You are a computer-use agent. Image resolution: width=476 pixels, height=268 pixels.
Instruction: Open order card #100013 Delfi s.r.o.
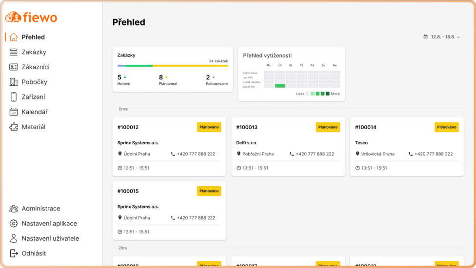click(x=288, y=147)
